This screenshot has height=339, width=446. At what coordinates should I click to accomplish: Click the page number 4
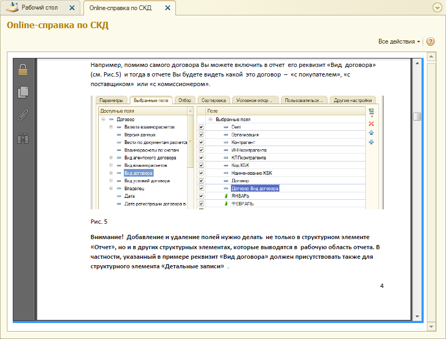[x=382, y=286]
